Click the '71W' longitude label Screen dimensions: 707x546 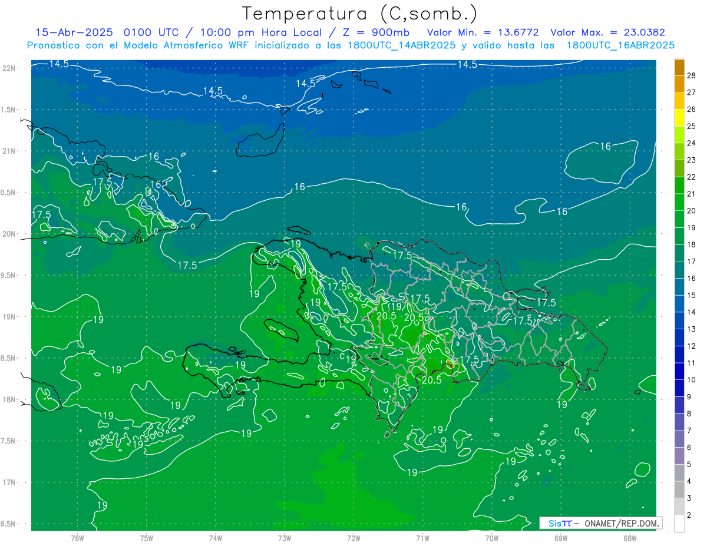[422, 538]
